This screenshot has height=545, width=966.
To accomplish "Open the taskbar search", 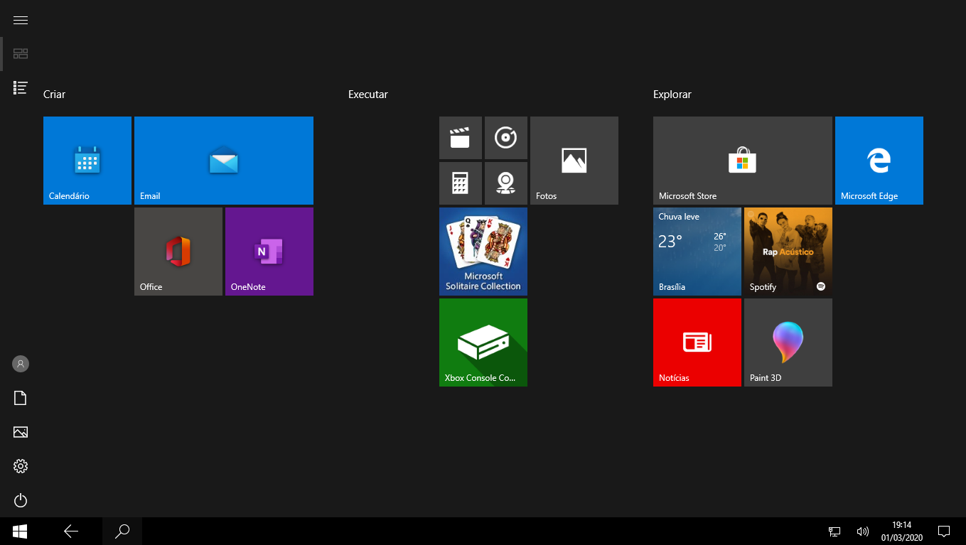I will click(122, 531).
